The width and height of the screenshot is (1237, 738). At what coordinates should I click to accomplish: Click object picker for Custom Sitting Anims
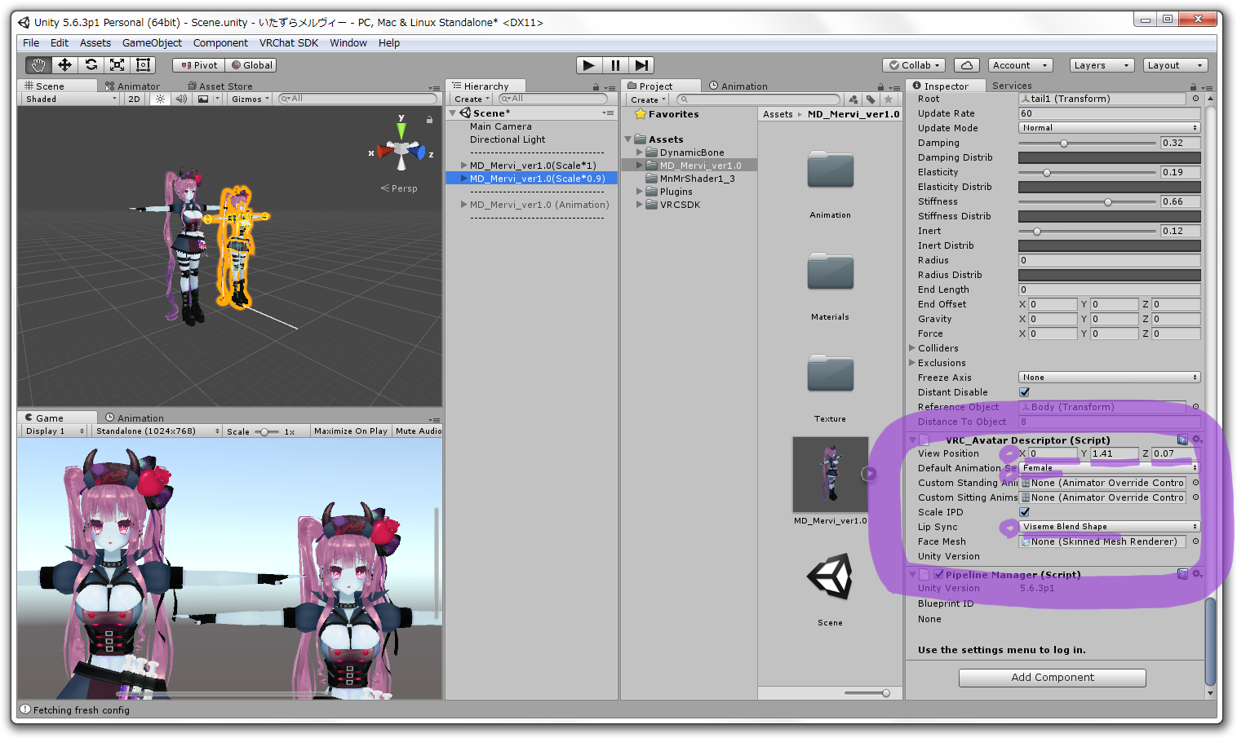[x=1195, y=497]
